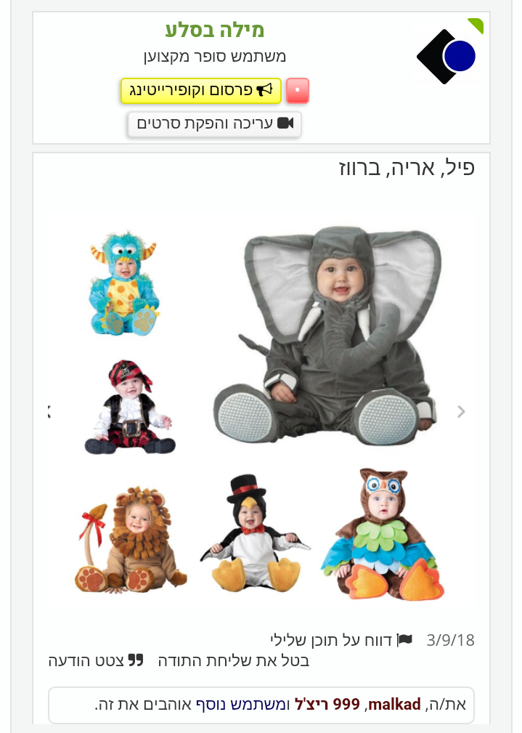Click the user avatar with blue circle
Image resolution: width=522 pixels, height=733 pixels.
(x=446, y=57)
